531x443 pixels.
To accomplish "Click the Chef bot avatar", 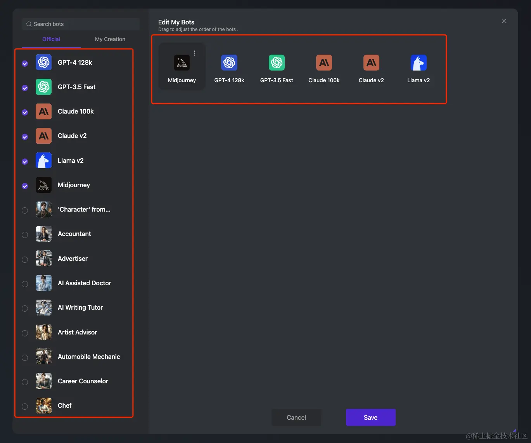I will click(x=43, y=405).
